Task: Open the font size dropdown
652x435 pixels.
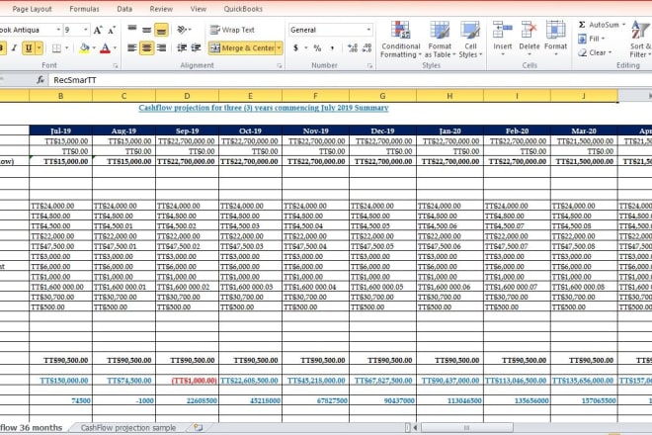Action: [86, 30]
